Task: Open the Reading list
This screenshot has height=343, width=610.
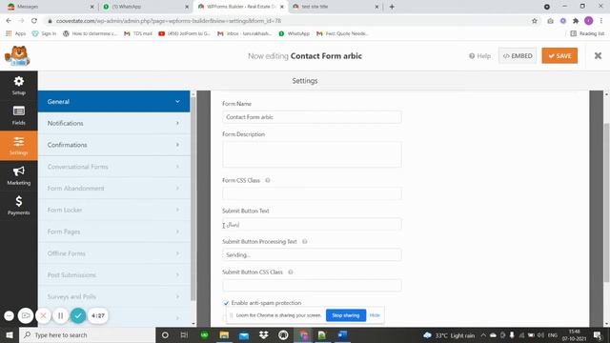Action: (x=587, y=34)
